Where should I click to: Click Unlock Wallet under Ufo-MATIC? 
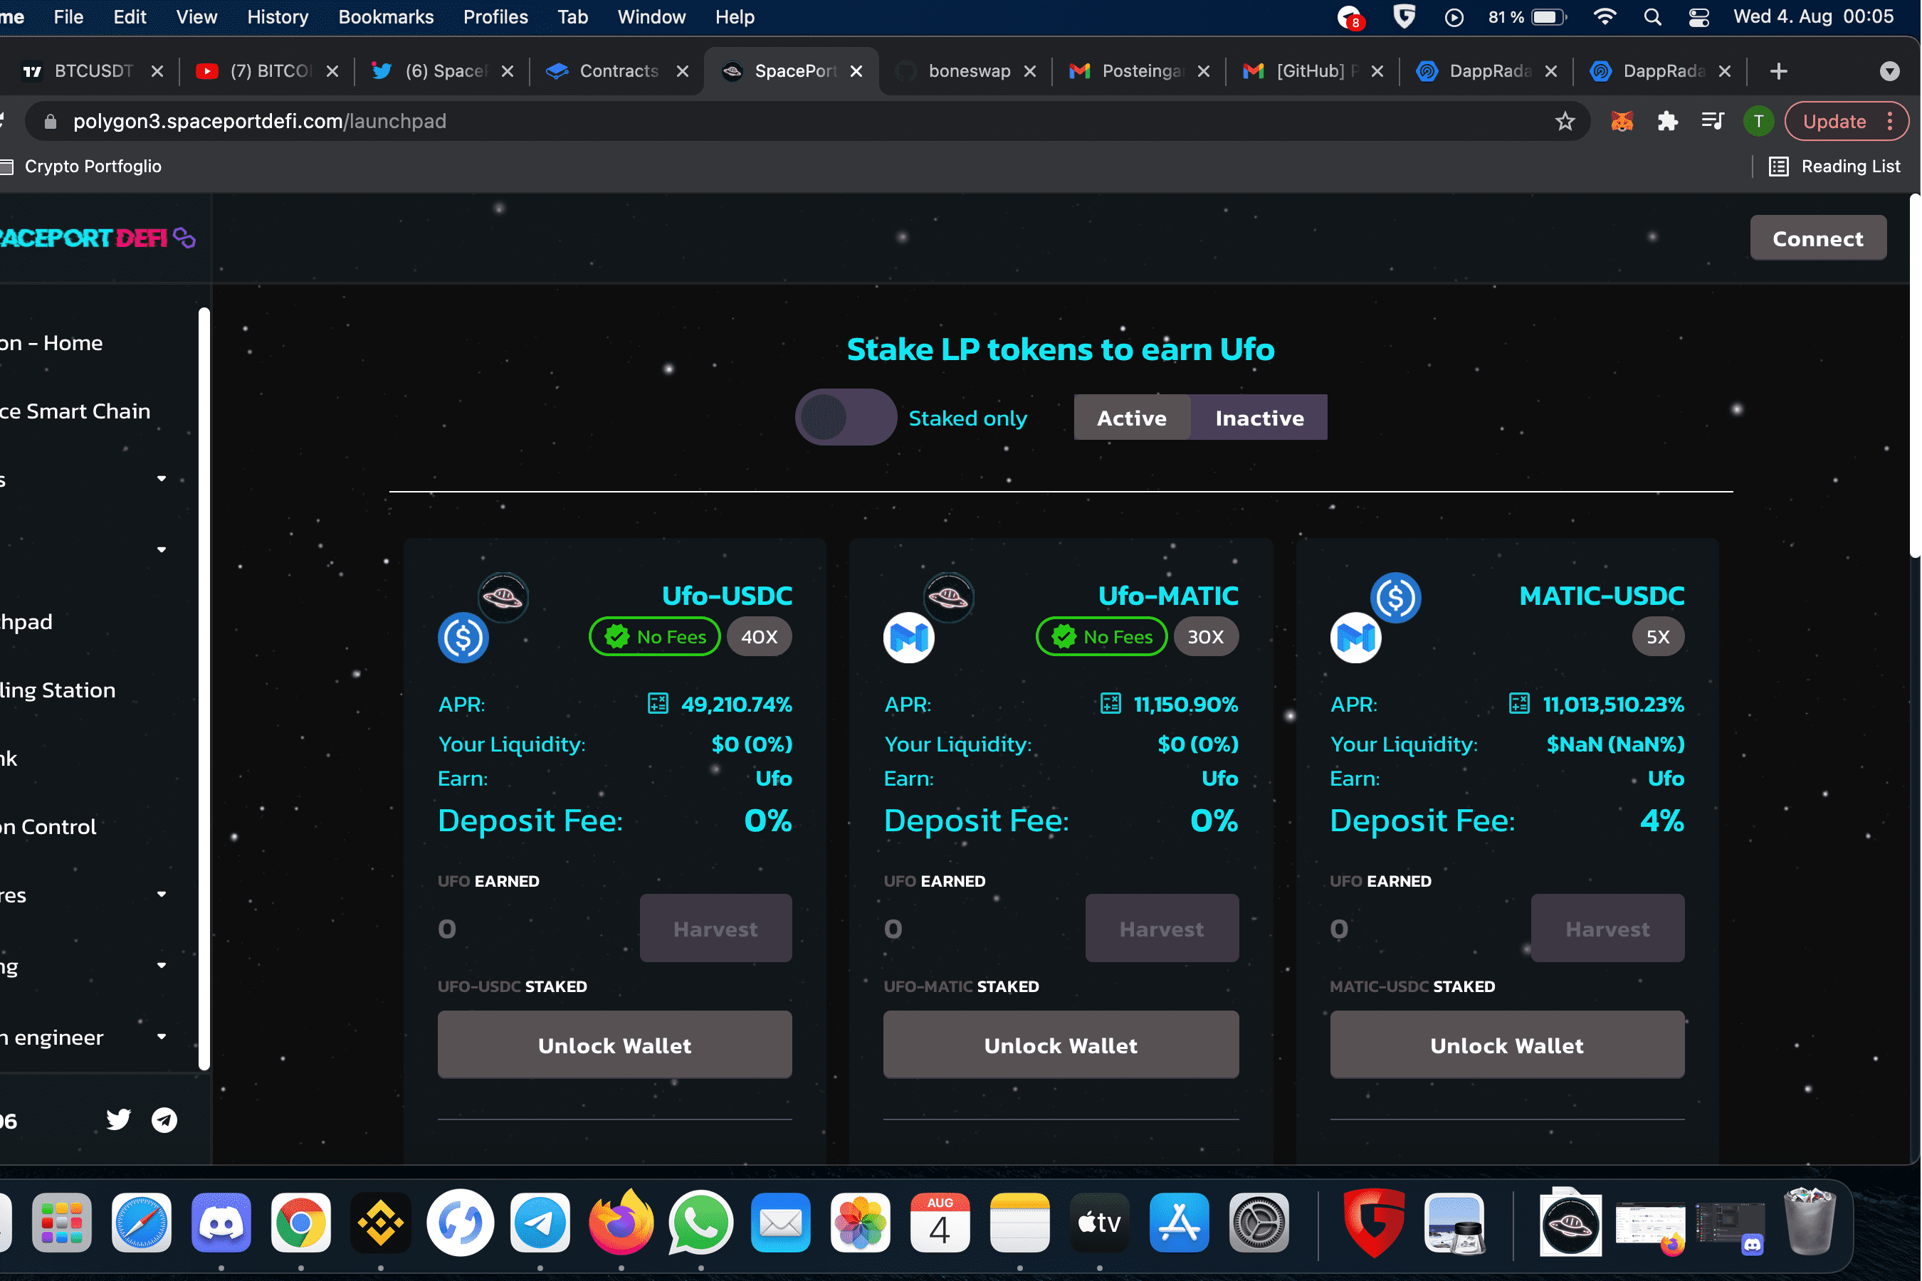pos(1061,1045)
